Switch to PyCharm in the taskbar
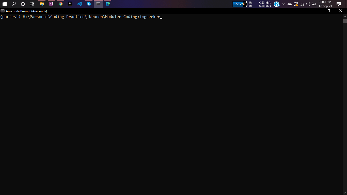Viewport: 347px width, 195px height. (x=70, y=4)
